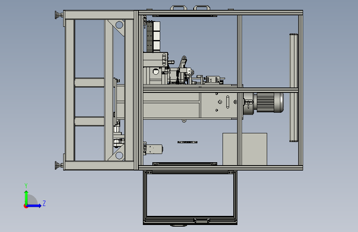This screenshot has height=232, width=358.
Task: Click the blue Z axis arrow of triad
Action: (34, 206)
